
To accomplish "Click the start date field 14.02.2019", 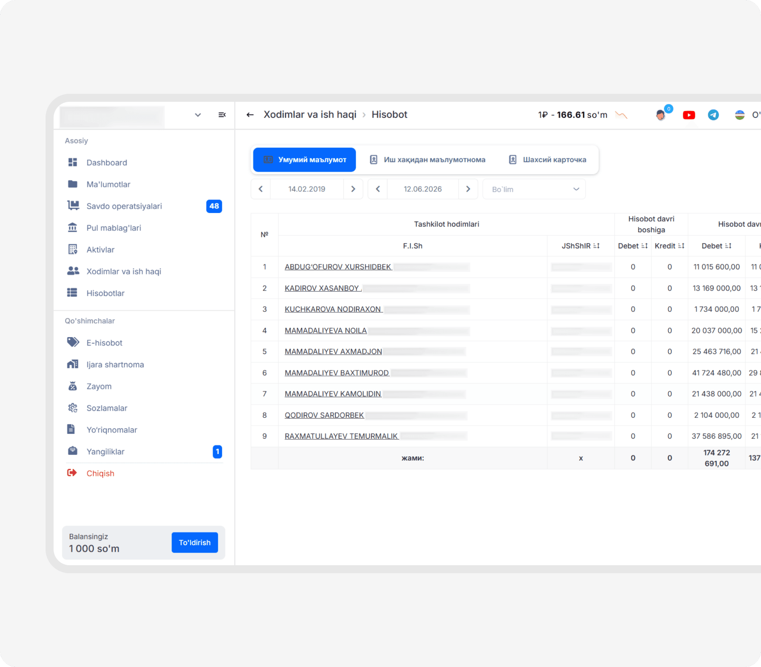I will 307,189.
